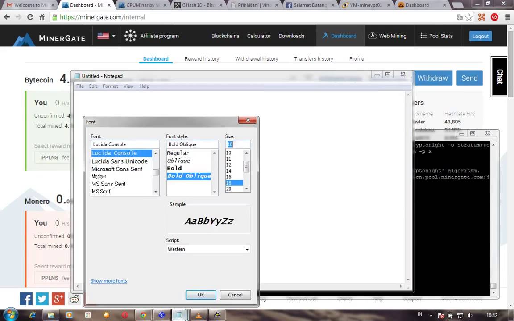
Task: Click the Bytecoin Send button
Action: pyautogui.click(x=469, y=78)
